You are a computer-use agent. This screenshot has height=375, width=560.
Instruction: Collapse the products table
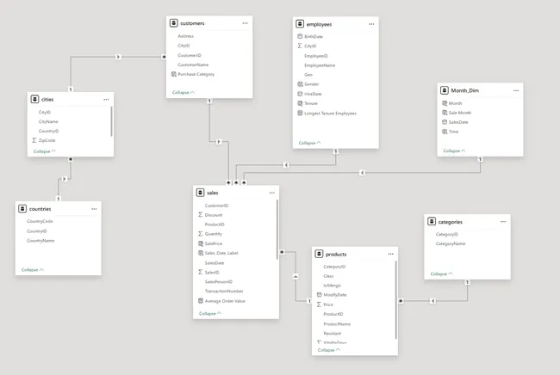pyautogui.click(x=329, y=350)
